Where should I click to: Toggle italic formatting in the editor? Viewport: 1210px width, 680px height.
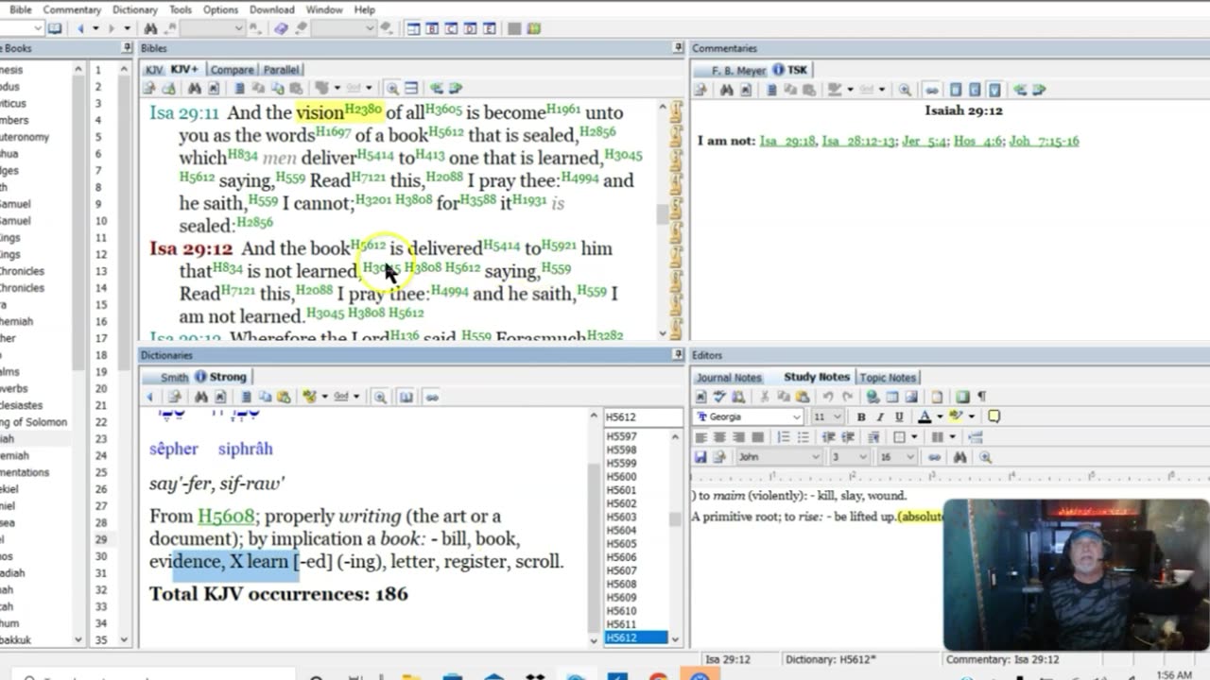[x=880, y=416]
